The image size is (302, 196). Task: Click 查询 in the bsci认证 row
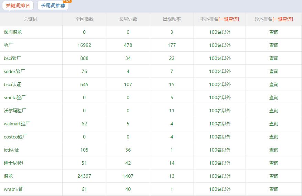(x=274, y=85)
